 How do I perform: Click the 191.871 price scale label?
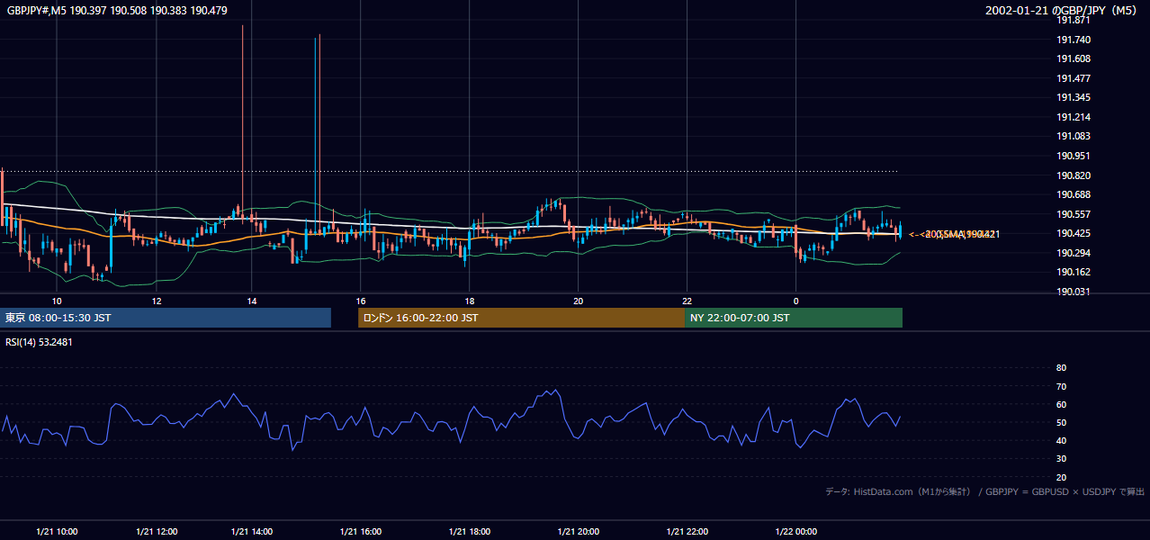1073,20
